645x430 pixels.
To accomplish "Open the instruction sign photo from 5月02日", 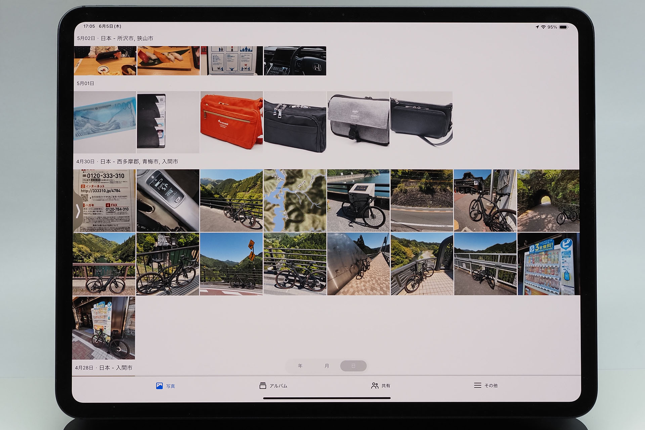I will point(232,61).
